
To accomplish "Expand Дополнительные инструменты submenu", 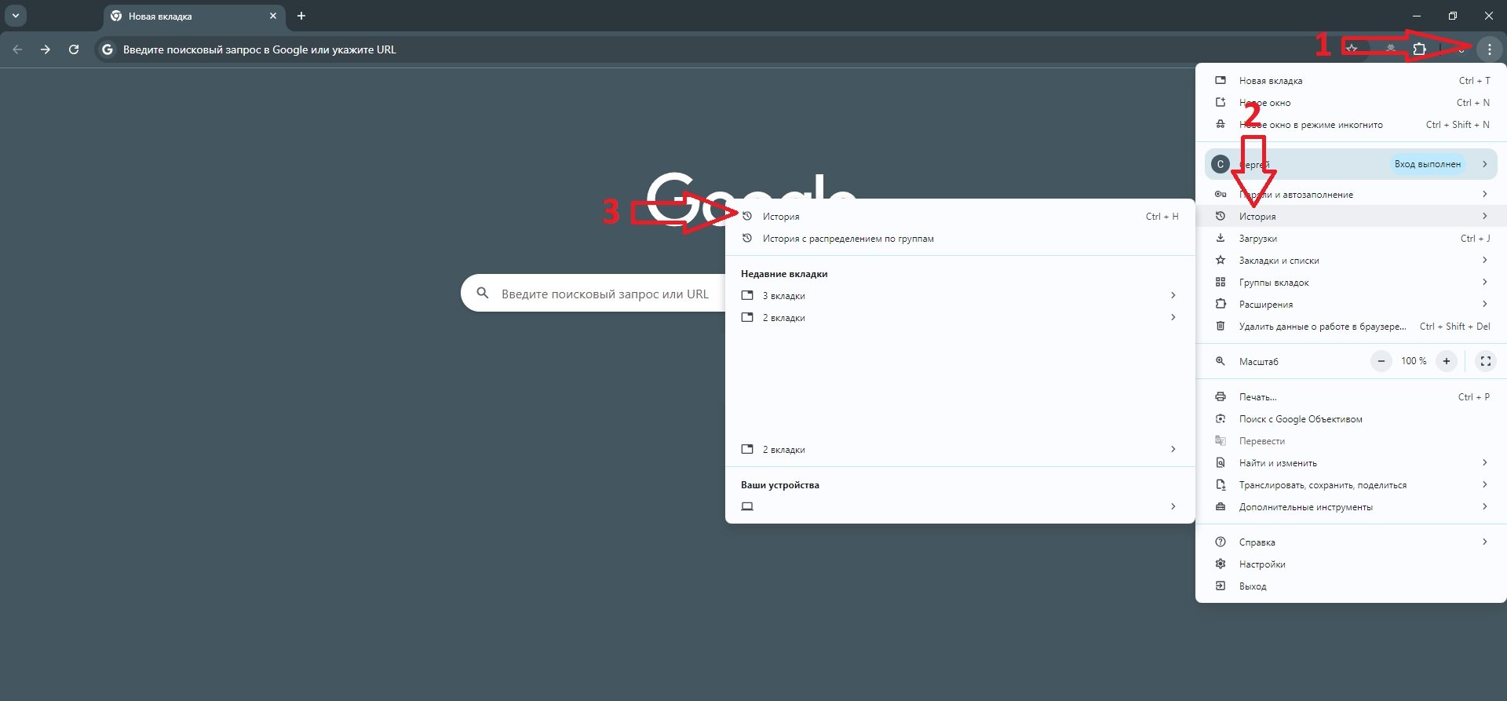I will 1351,506.
